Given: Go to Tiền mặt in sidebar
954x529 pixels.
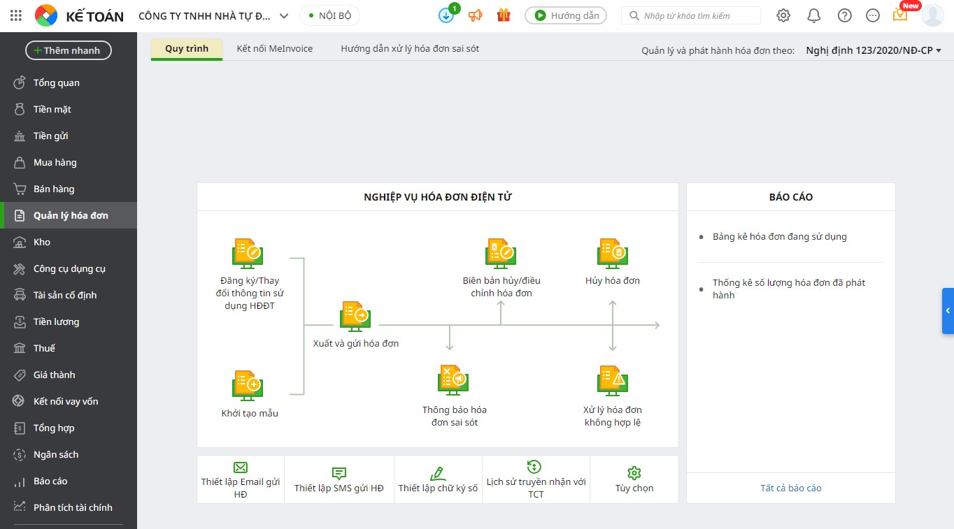Looking at the screenshot, I should click(x=69, y=109).
